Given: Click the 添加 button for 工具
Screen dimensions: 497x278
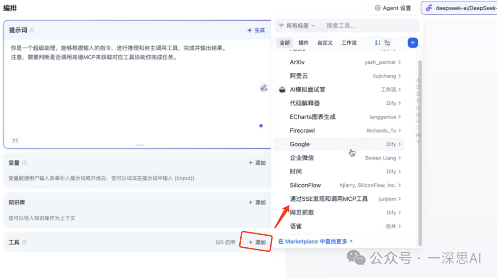Looking at the screenshot, I should click(255, 242).
